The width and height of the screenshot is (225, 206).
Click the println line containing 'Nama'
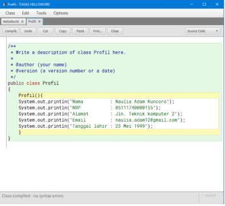pyautogui.click(x=97, y=102)
